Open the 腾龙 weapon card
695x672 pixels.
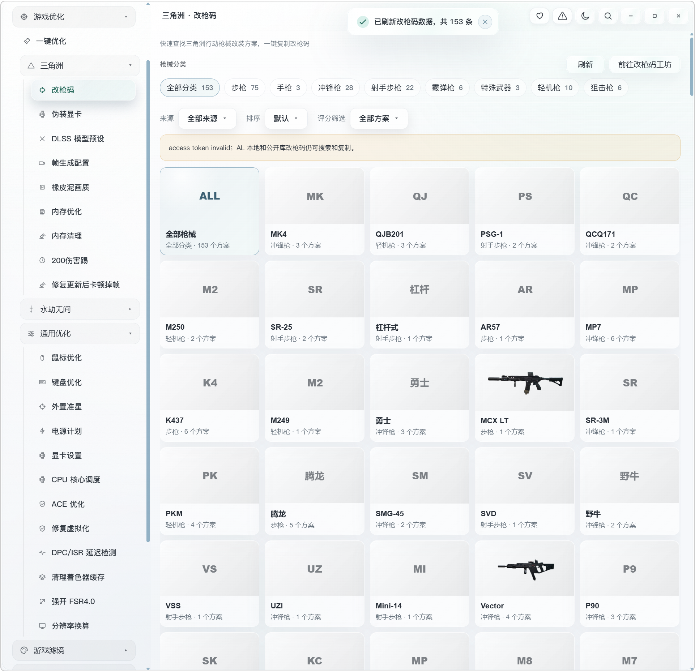tap(314, 491)
